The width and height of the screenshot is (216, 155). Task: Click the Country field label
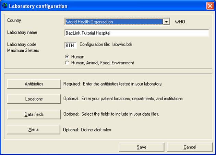(x=14, y=20)
